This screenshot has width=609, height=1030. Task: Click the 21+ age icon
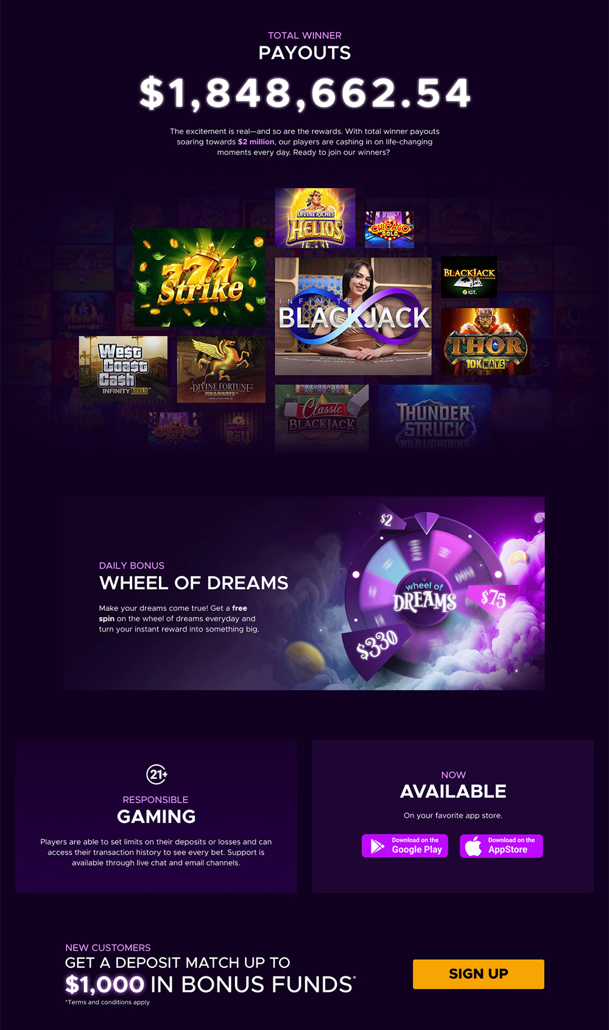[157, 775]
